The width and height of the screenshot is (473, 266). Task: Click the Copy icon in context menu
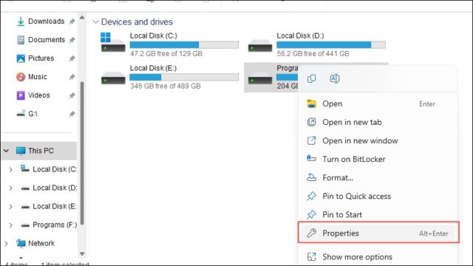tap(311, 79)
